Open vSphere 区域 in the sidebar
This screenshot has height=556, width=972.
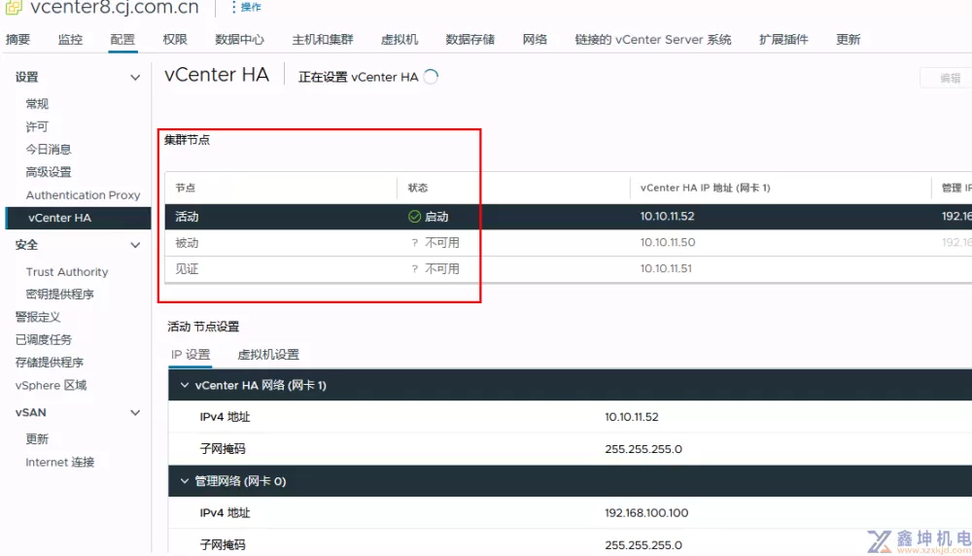pos(51,386)
